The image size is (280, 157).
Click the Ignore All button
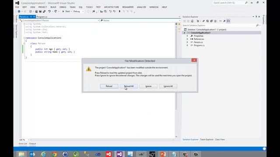pos(168,86)
